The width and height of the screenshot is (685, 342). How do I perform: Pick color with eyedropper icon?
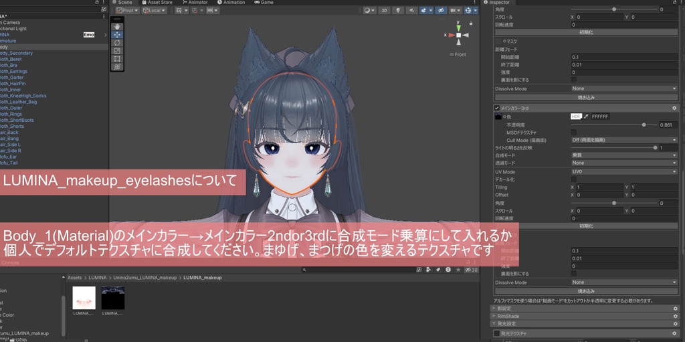click(x=586, y=116)
